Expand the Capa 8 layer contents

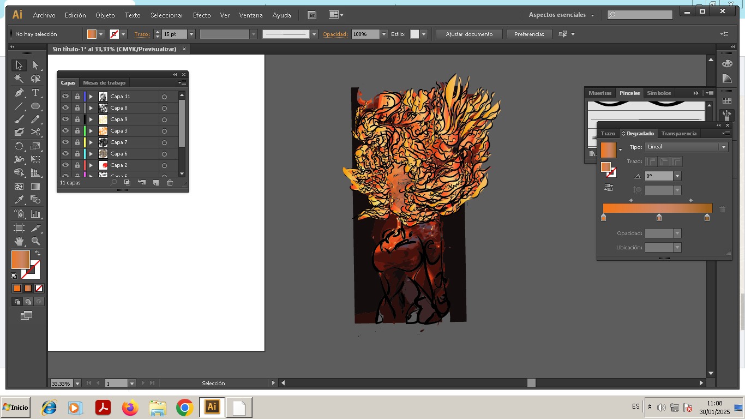point(91,108)
